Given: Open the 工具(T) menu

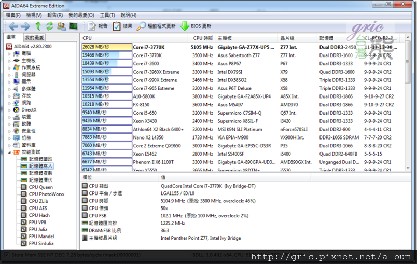Looking at the screenshot, I should coord(107,15).
